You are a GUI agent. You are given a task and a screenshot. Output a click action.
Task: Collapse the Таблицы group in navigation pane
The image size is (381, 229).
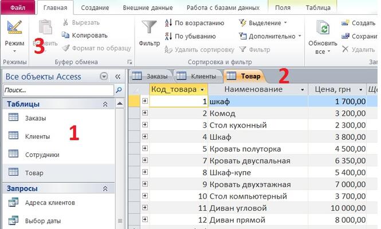tap(105, 104)
